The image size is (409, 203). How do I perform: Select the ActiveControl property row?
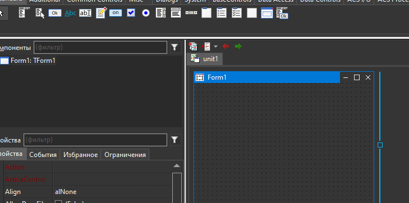coord(88,179)
